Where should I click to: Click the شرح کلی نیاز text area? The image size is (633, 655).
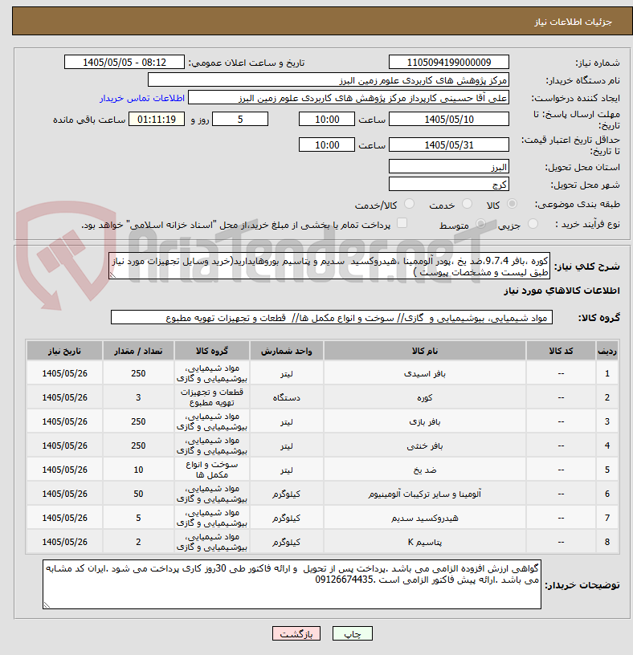(329, 266)
